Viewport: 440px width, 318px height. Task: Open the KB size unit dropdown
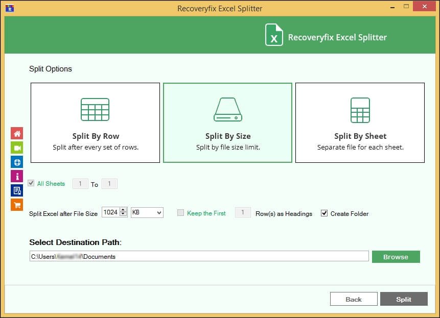pyautogui.click(x=147, y=212)
